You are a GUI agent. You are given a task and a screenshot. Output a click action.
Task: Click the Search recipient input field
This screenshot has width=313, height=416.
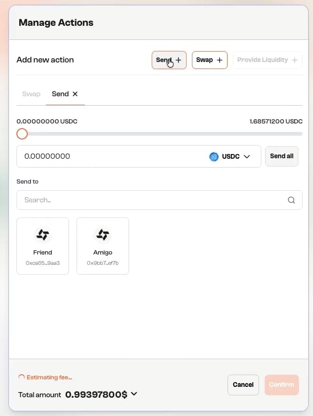click(x=141, y=200)
